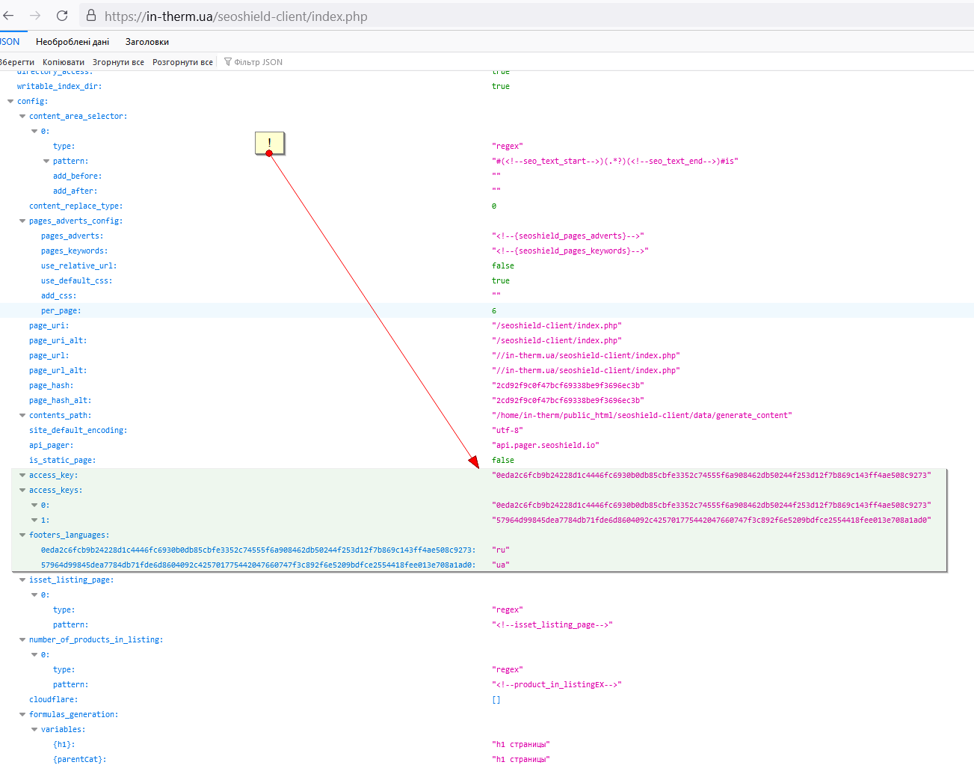Go back with the browser back arrow
The height and width of the screenshot is (771, 974).
pyautogui.click(x=8, y=16)
